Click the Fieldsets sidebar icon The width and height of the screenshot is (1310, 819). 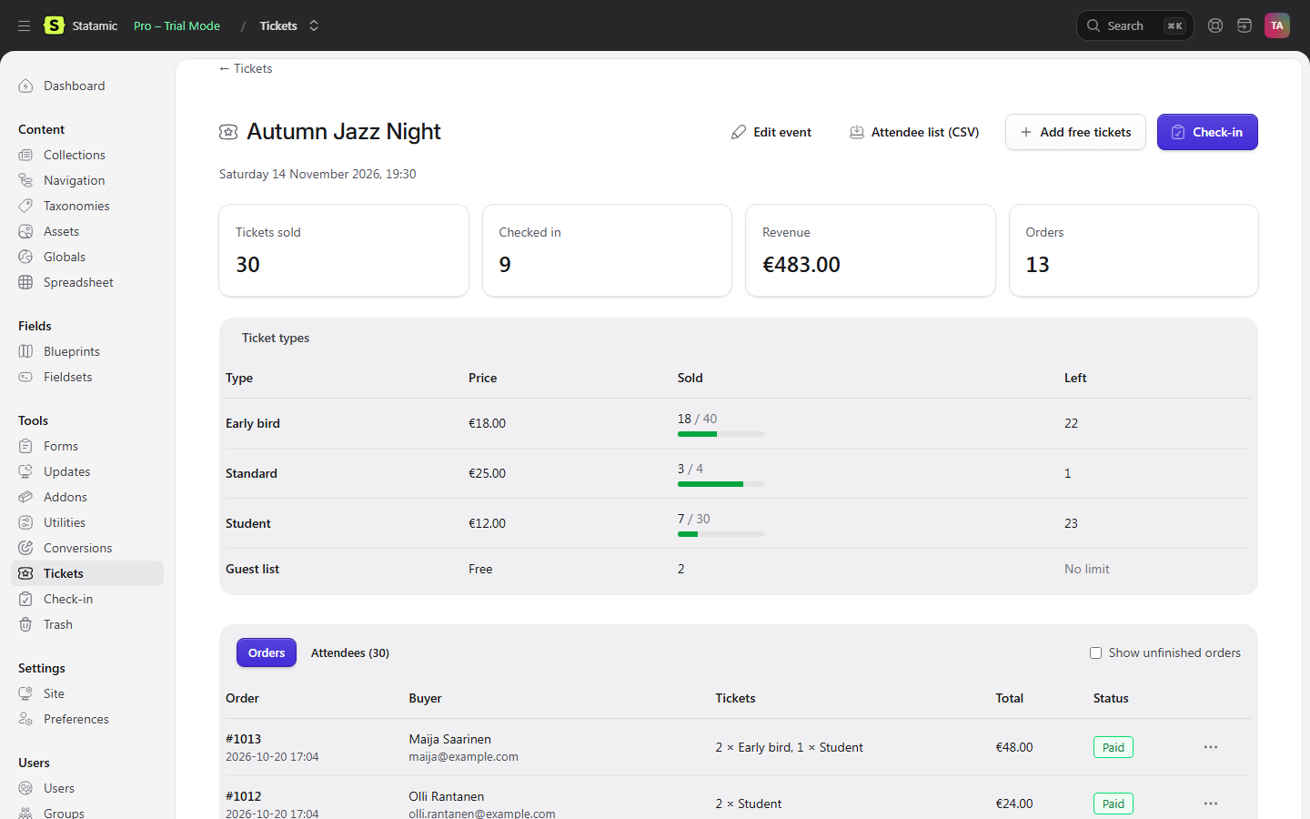coord(25,377)
